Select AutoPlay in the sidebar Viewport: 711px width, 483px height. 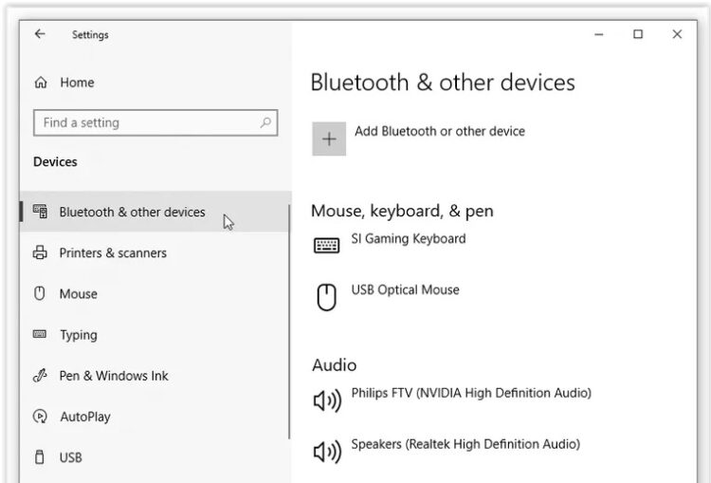pyautogui.click(x=84, y=417)
